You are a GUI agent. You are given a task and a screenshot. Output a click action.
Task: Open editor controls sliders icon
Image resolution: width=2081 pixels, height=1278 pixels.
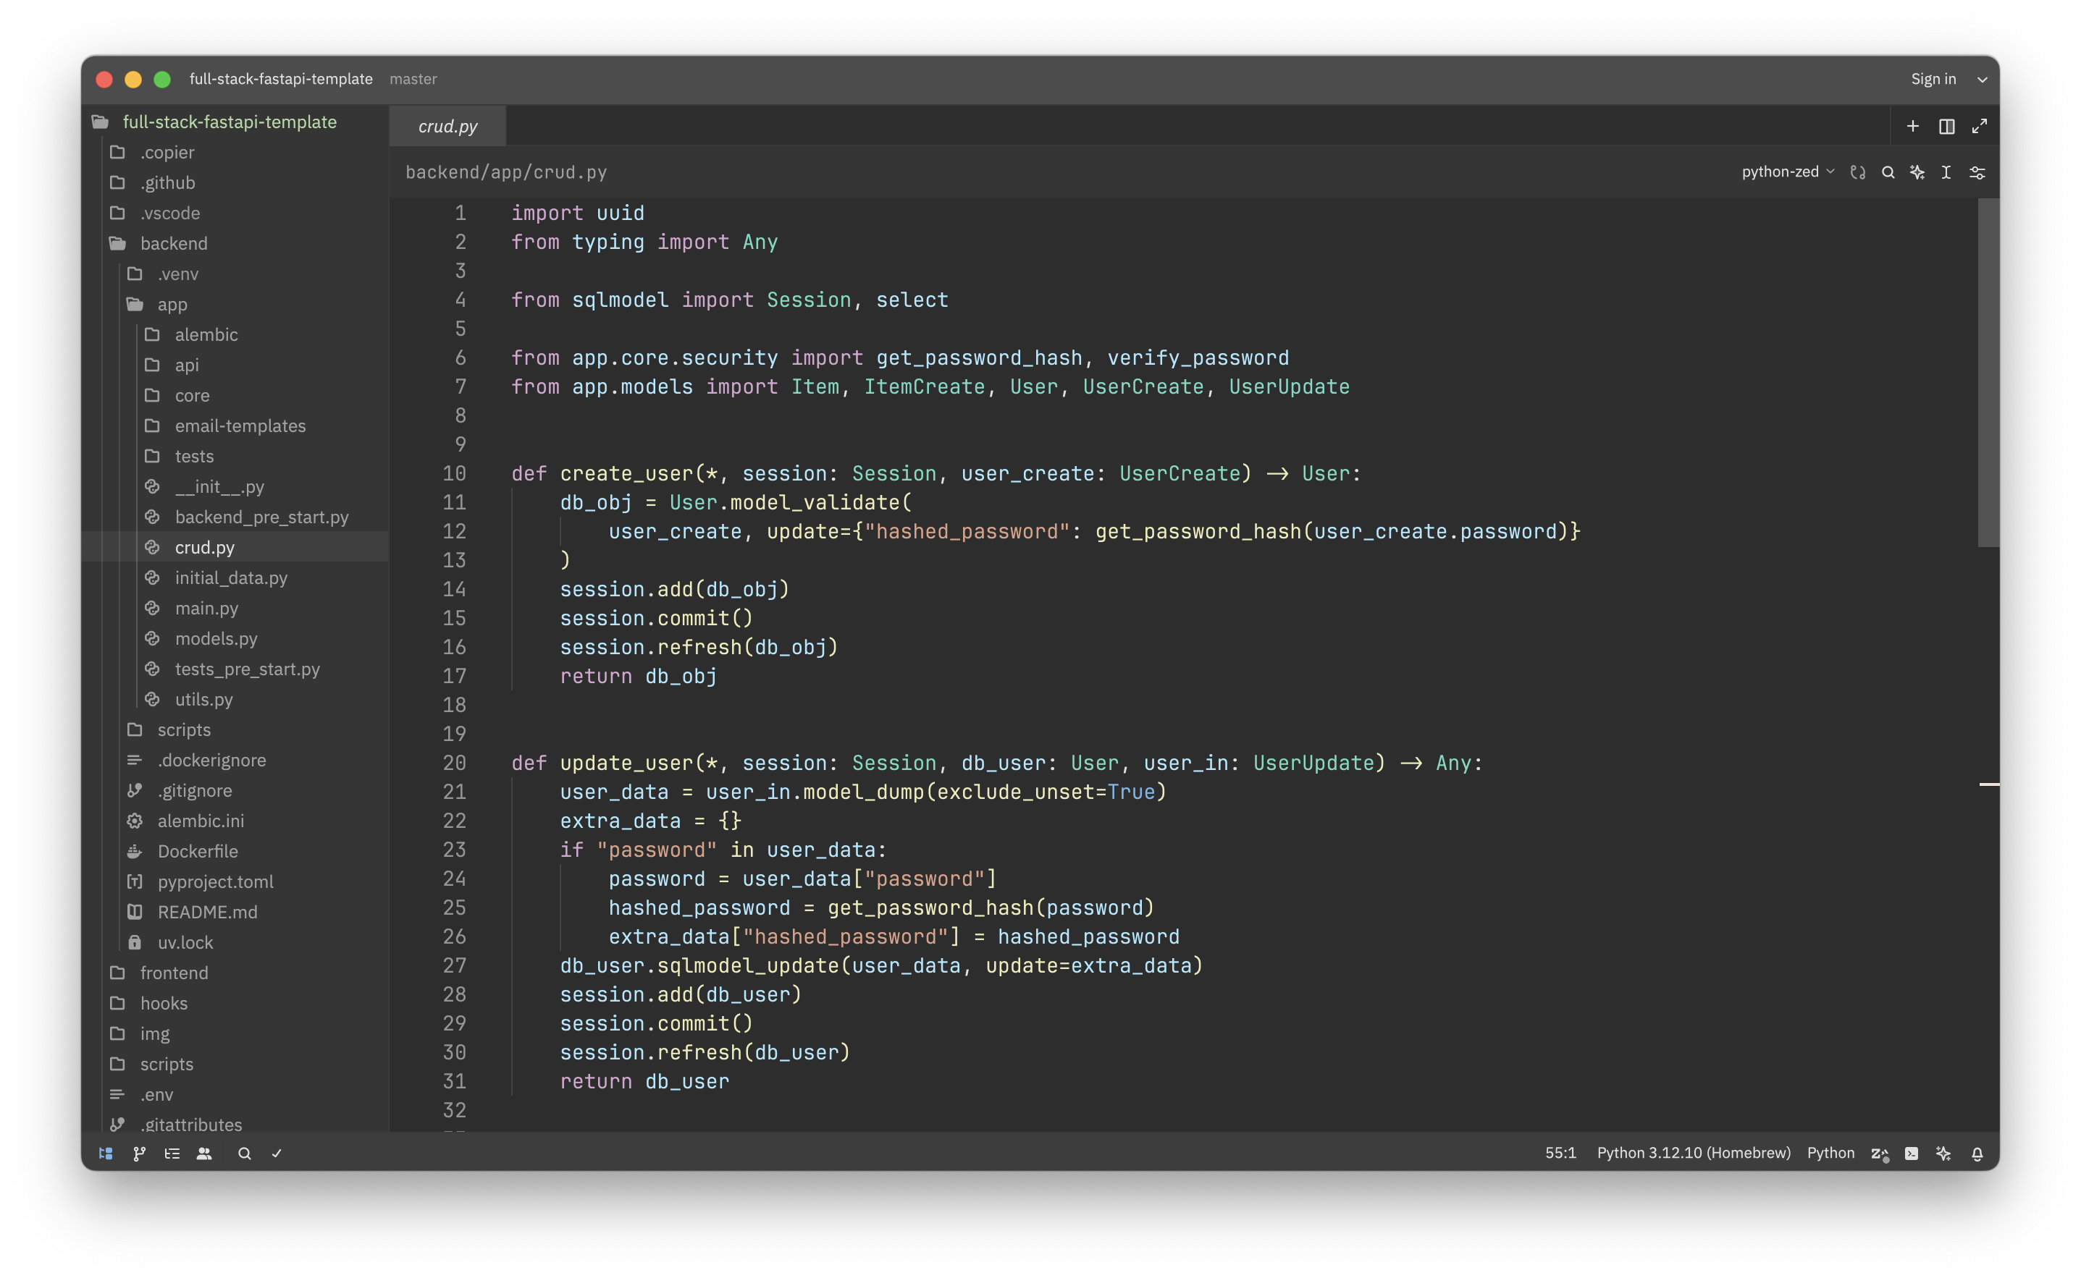click(1977, 172)
